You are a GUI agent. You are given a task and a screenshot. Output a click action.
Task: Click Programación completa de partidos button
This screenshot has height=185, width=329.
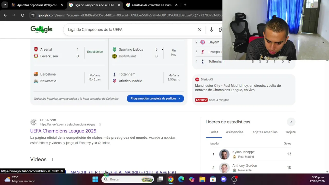pos(155,98)
